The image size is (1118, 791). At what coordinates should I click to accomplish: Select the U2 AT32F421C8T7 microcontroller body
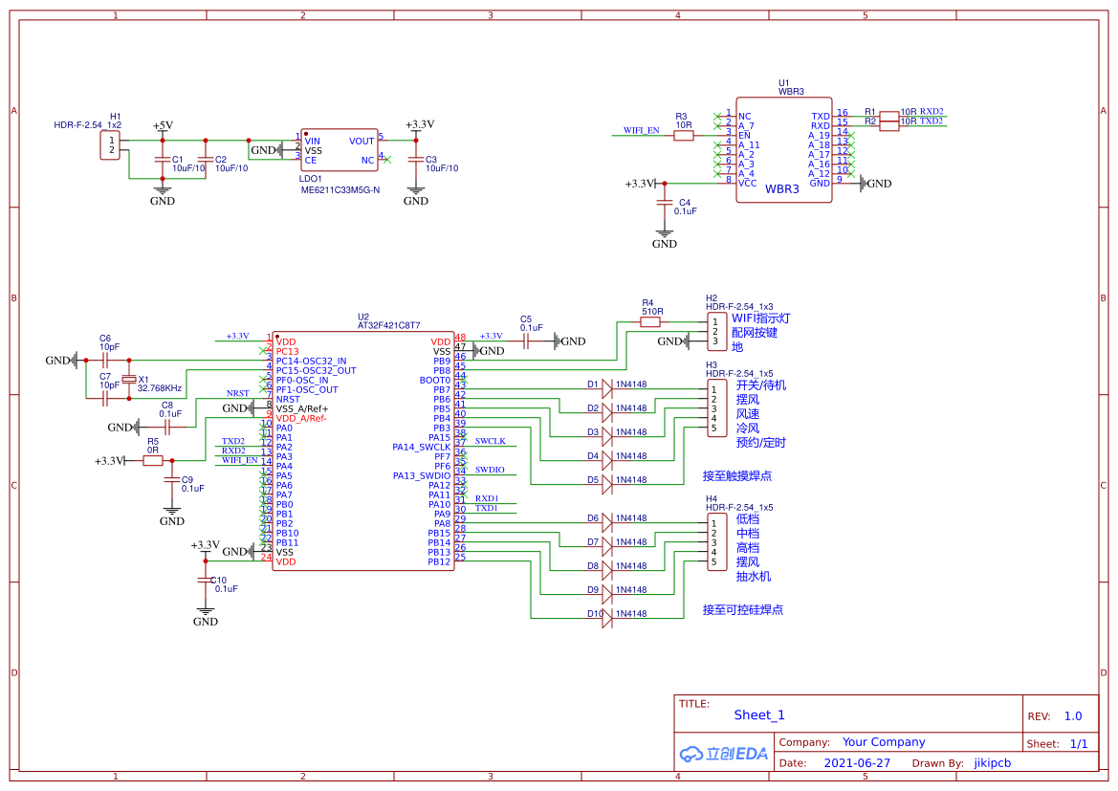click(x=362, y=451)
